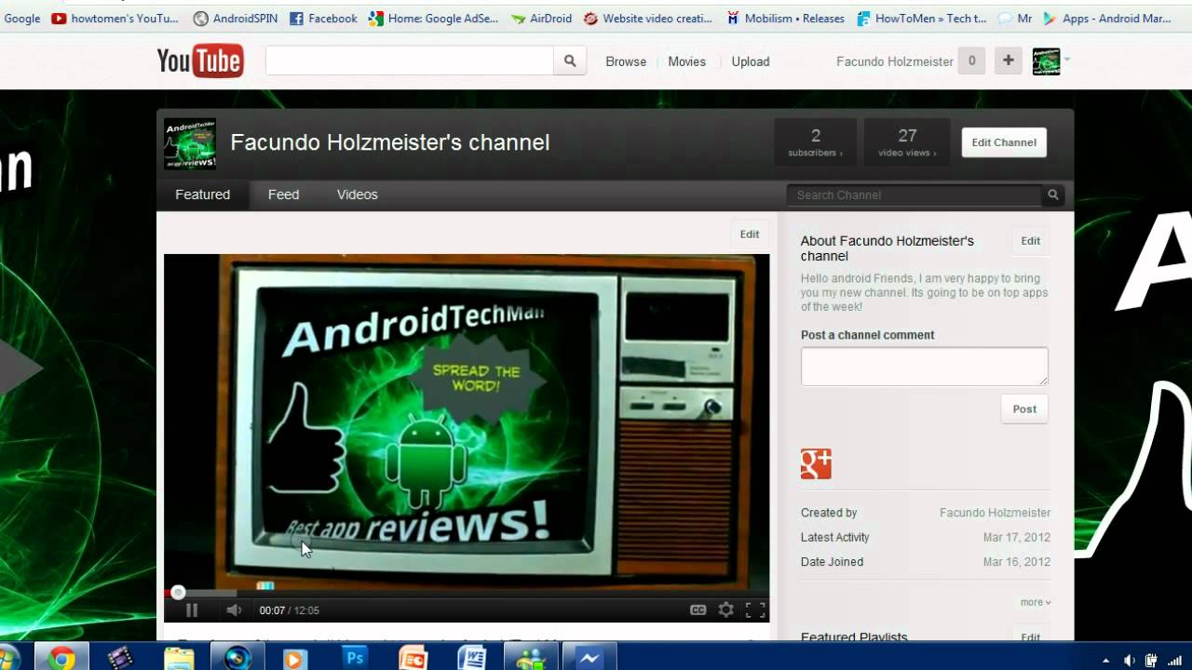The width and height of the screenshot is (1192, 670).
Task: Open Word from the taskbar
Action: 471,658
